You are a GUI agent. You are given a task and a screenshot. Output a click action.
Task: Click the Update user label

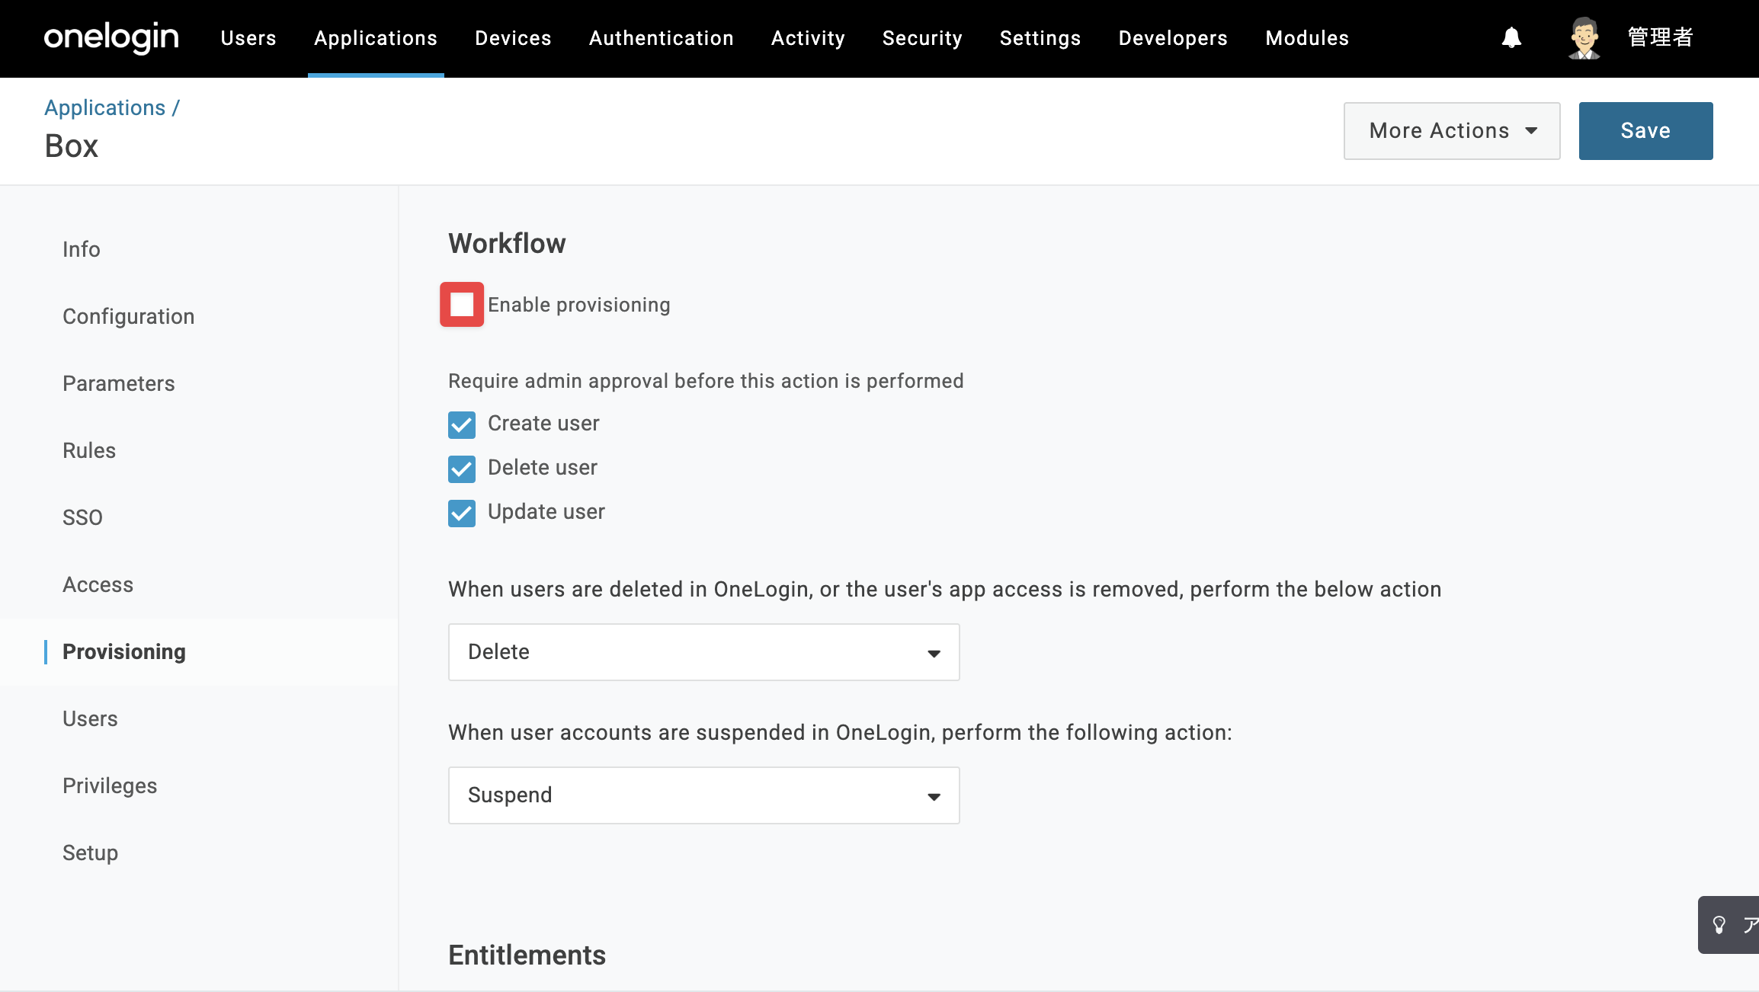(x=546, y=512)
